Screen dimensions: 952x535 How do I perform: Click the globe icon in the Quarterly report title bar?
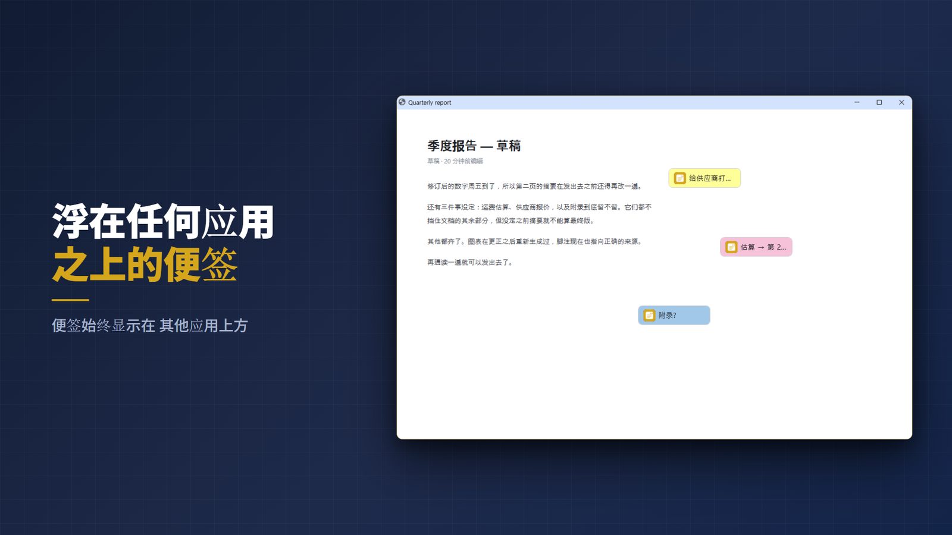[x=402, y=102]
